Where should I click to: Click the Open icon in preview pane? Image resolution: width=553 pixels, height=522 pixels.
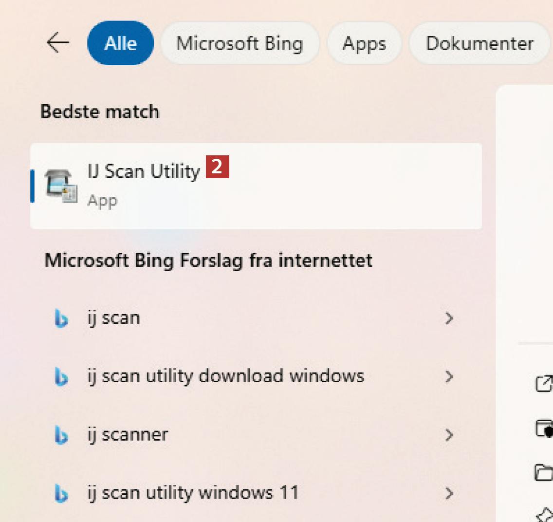(x=544, y=384)
